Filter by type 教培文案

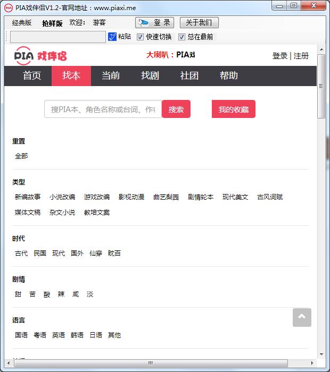[97, 213]
